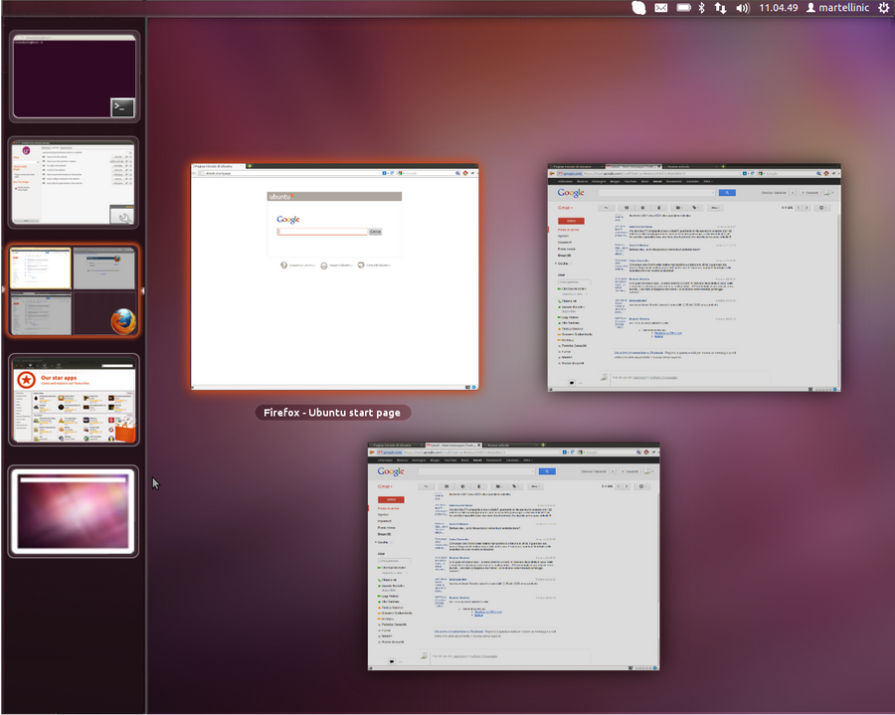Toggle the select-all messages checkbox in Gmail

[425, 485]
